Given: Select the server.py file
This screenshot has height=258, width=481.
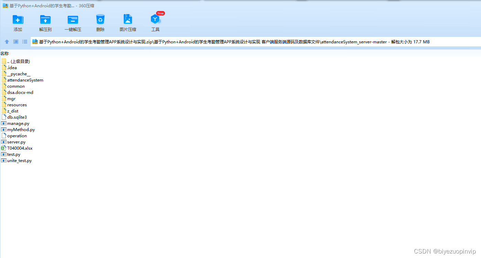Looking at the screenshot, I should pos(14,142).
